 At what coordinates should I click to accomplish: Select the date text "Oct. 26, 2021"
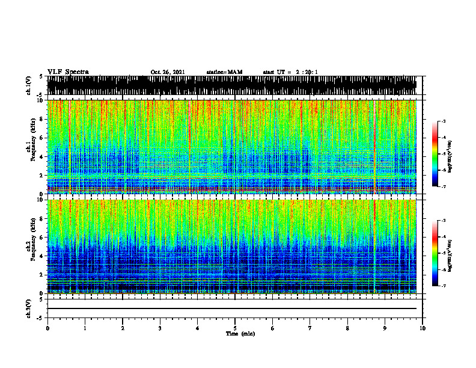click(168, 72)
